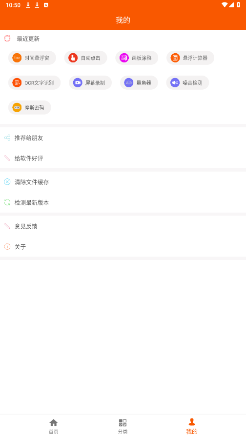Select the 噪音检测 speaker icon
This screenshot has height=437, width=246.
(175, 83)
